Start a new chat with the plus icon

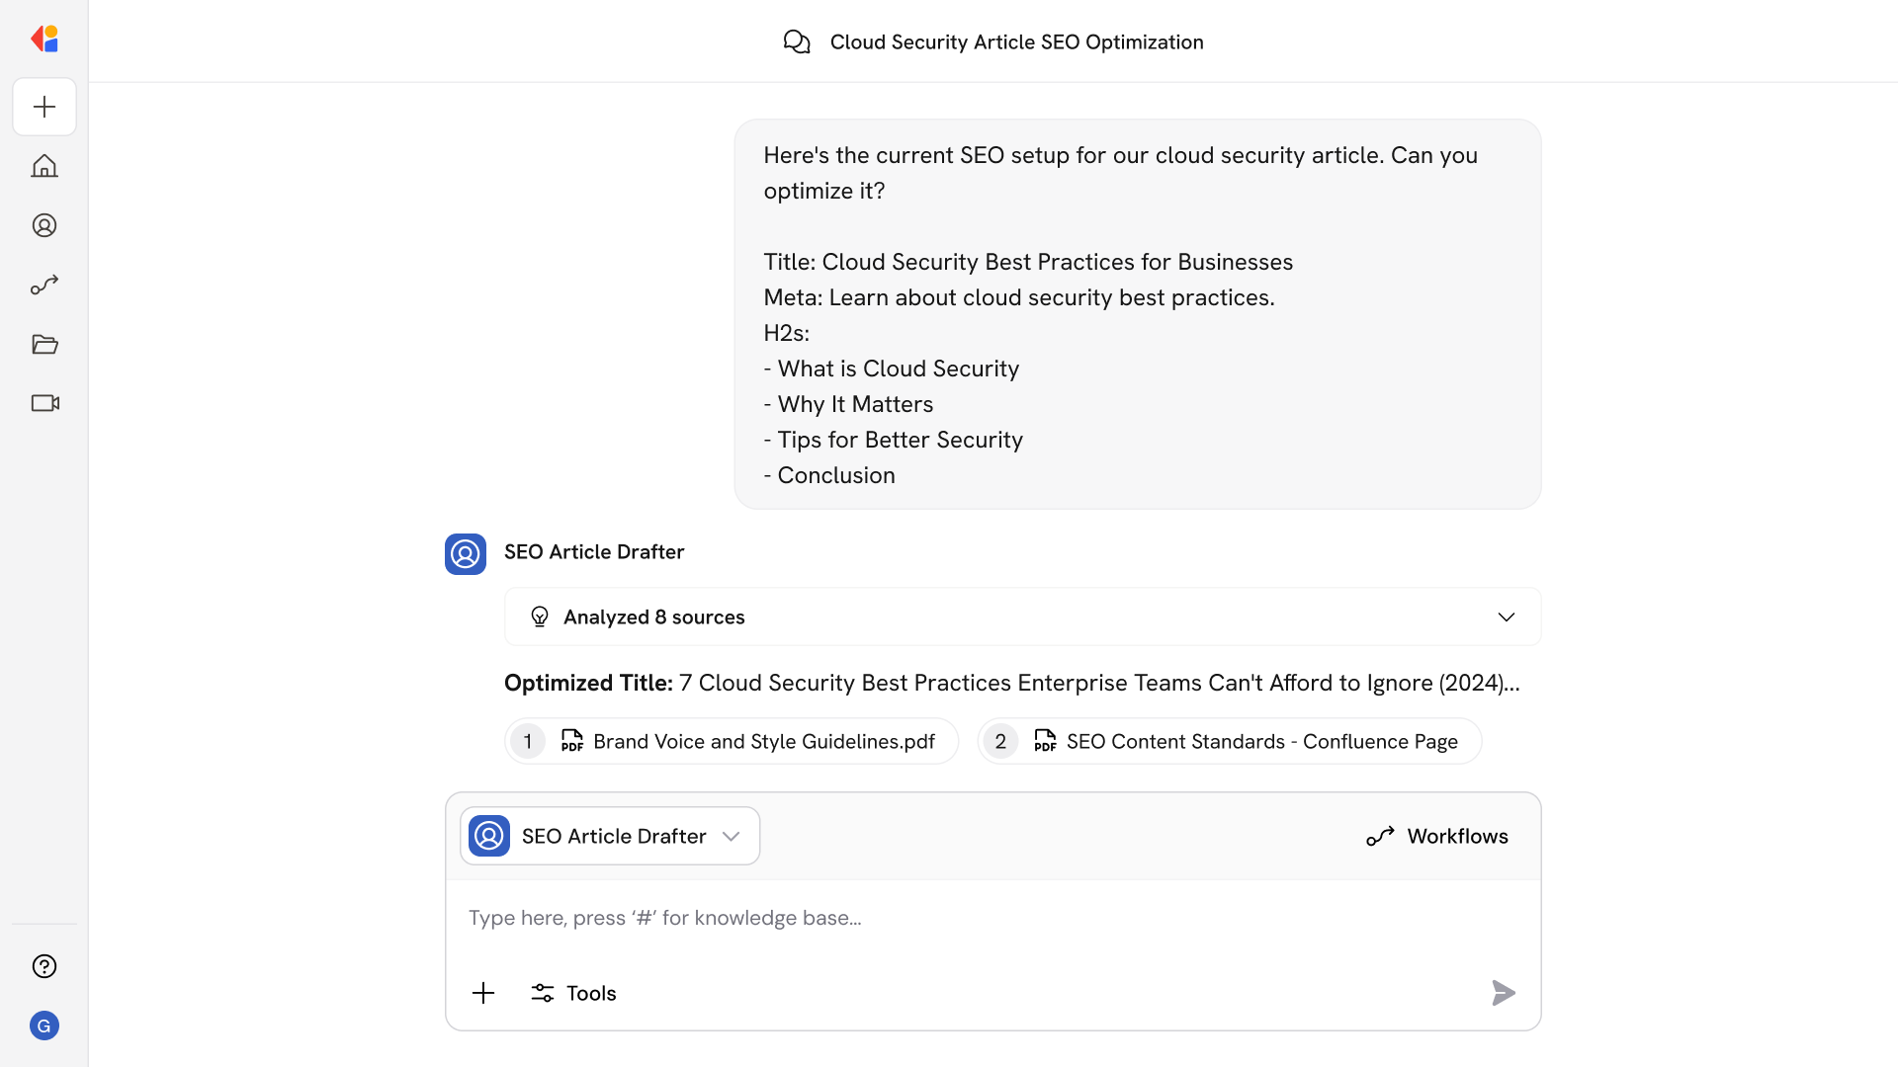point(44,107)
